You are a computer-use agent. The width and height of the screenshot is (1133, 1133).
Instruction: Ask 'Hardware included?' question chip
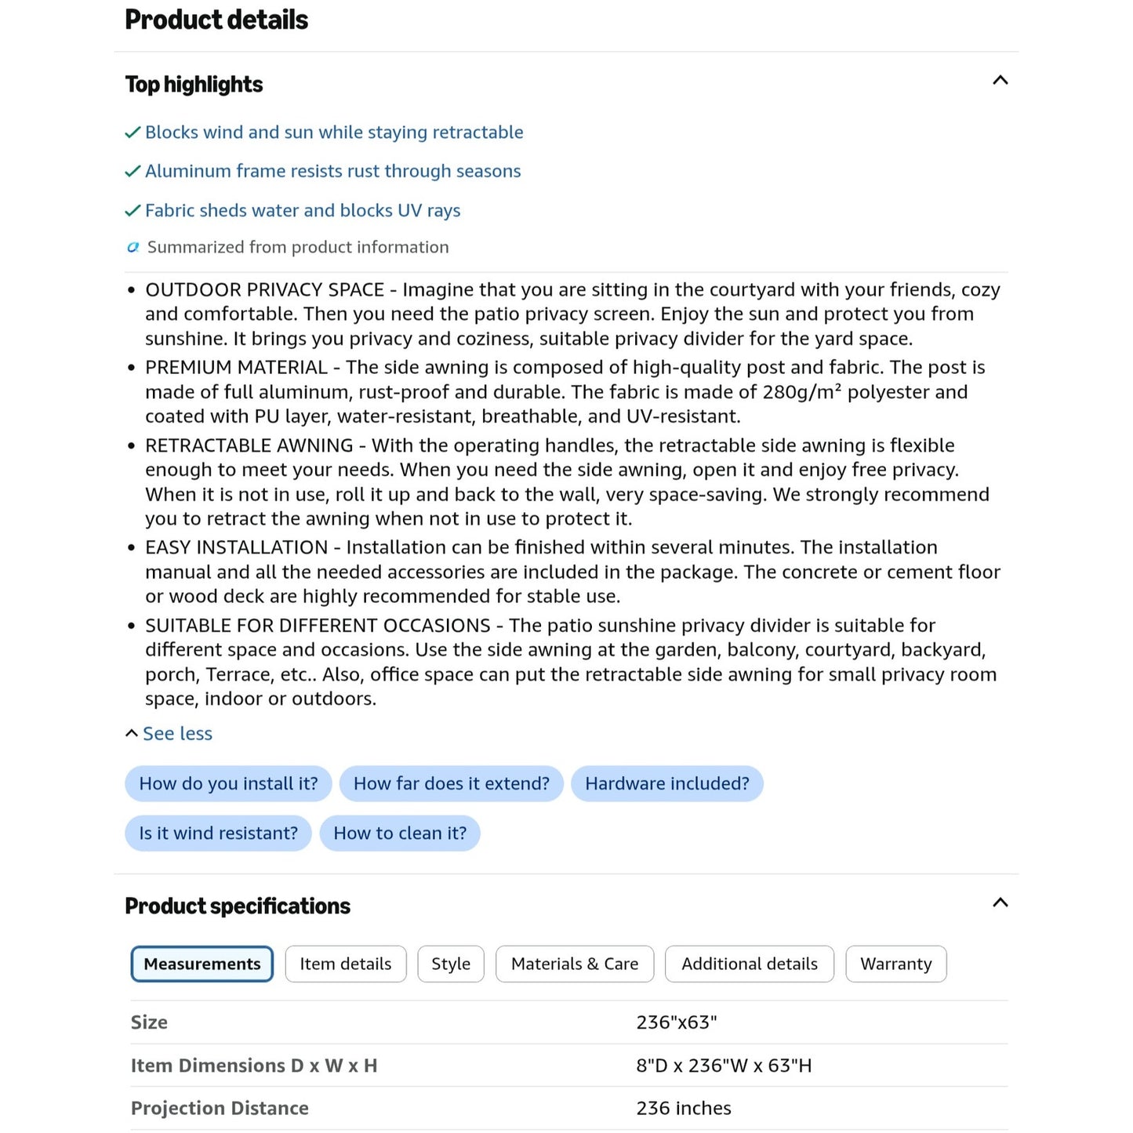click(x=667, y=784)
